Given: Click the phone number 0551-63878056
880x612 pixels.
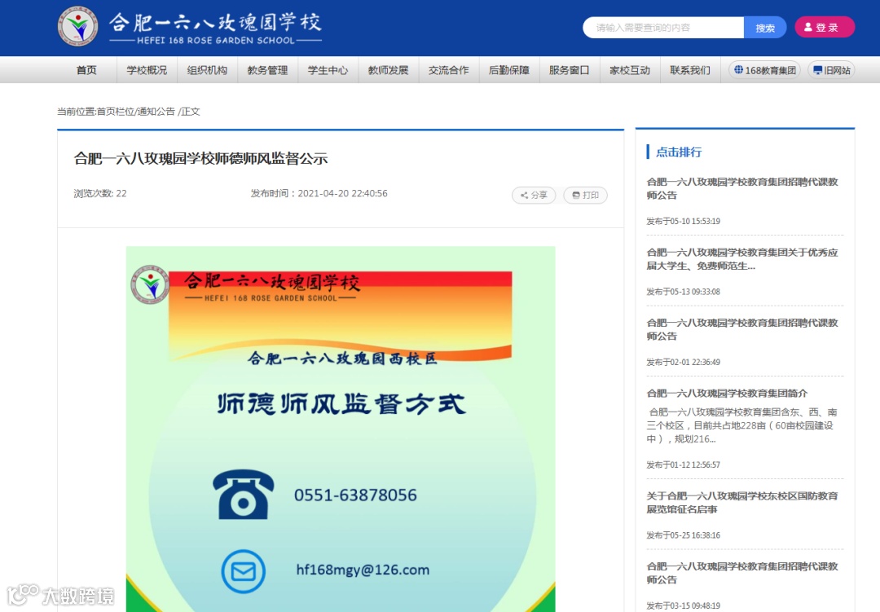Looking at the screenshot, I should (355, 495).
